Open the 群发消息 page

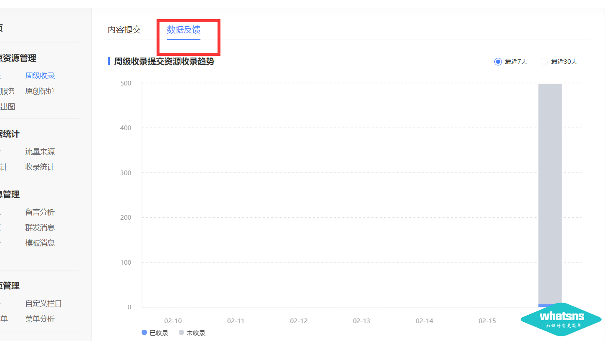[x=40, y=228]
